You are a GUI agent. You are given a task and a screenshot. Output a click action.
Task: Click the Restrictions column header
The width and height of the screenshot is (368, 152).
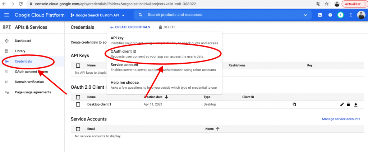click(x=237, y=65)
